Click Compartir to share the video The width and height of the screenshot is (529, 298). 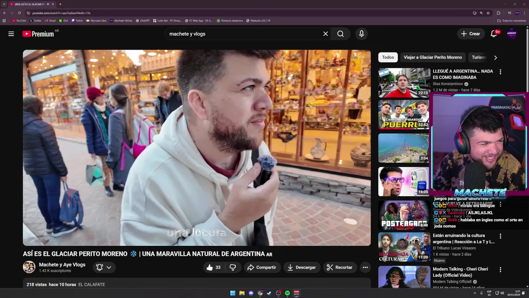[262, 267]
